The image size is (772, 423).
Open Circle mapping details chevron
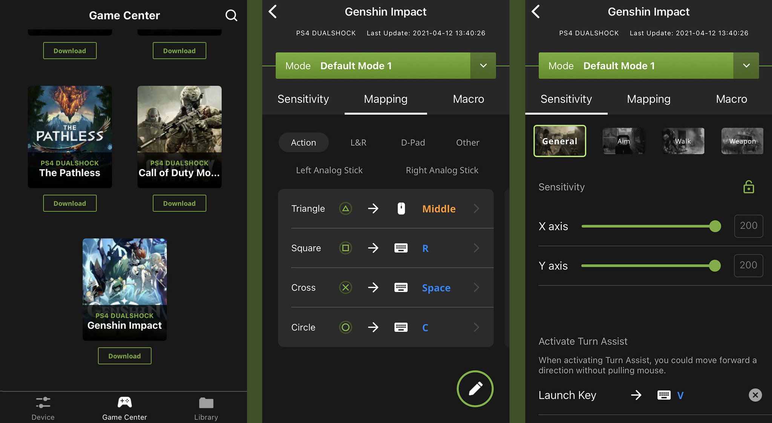tap(476, 327)
